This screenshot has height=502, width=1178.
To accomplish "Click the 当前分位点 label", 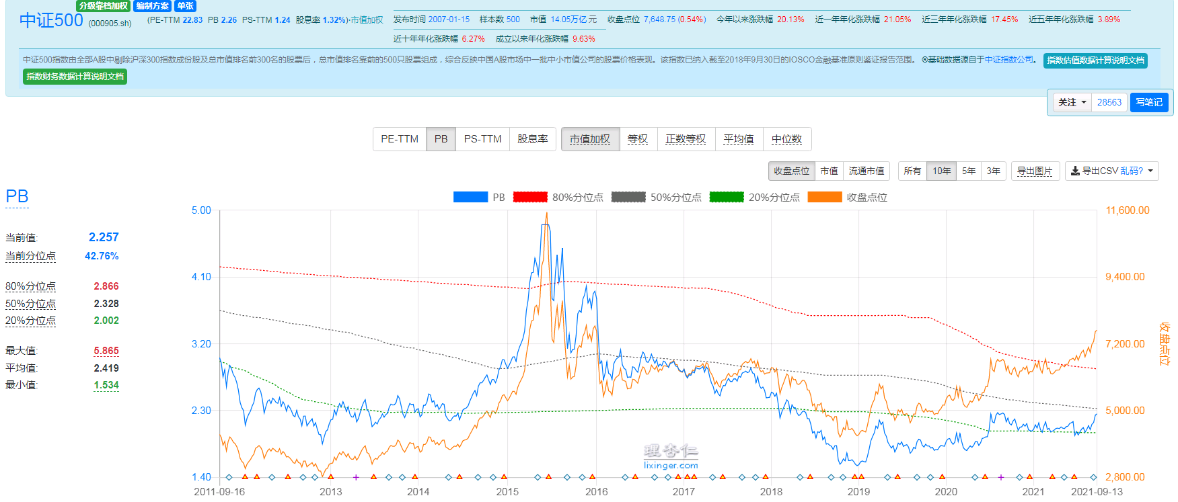I will click(30, 256).
